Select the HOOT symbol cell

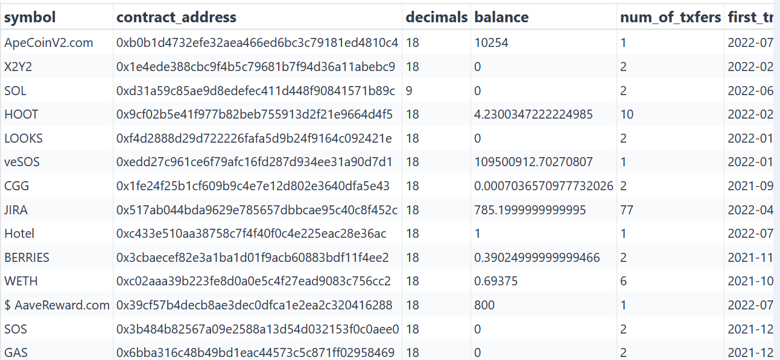click(x=22, y=114)
